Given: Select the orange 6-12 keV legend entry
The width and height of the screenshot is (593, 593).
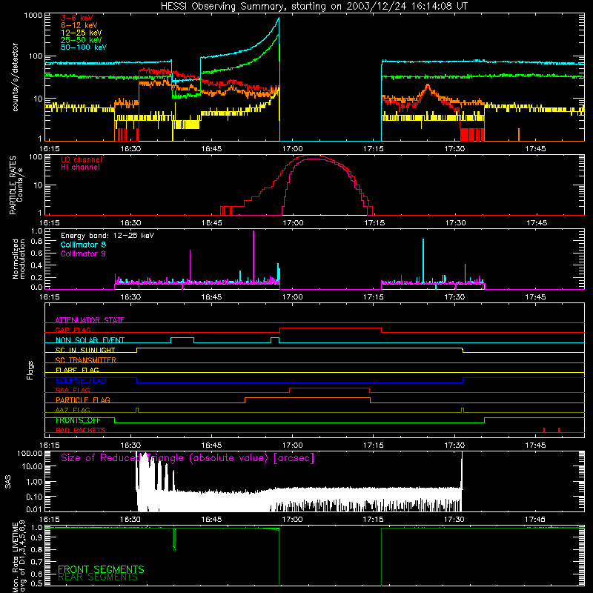Looking at the screenshot, I should 79,25.
